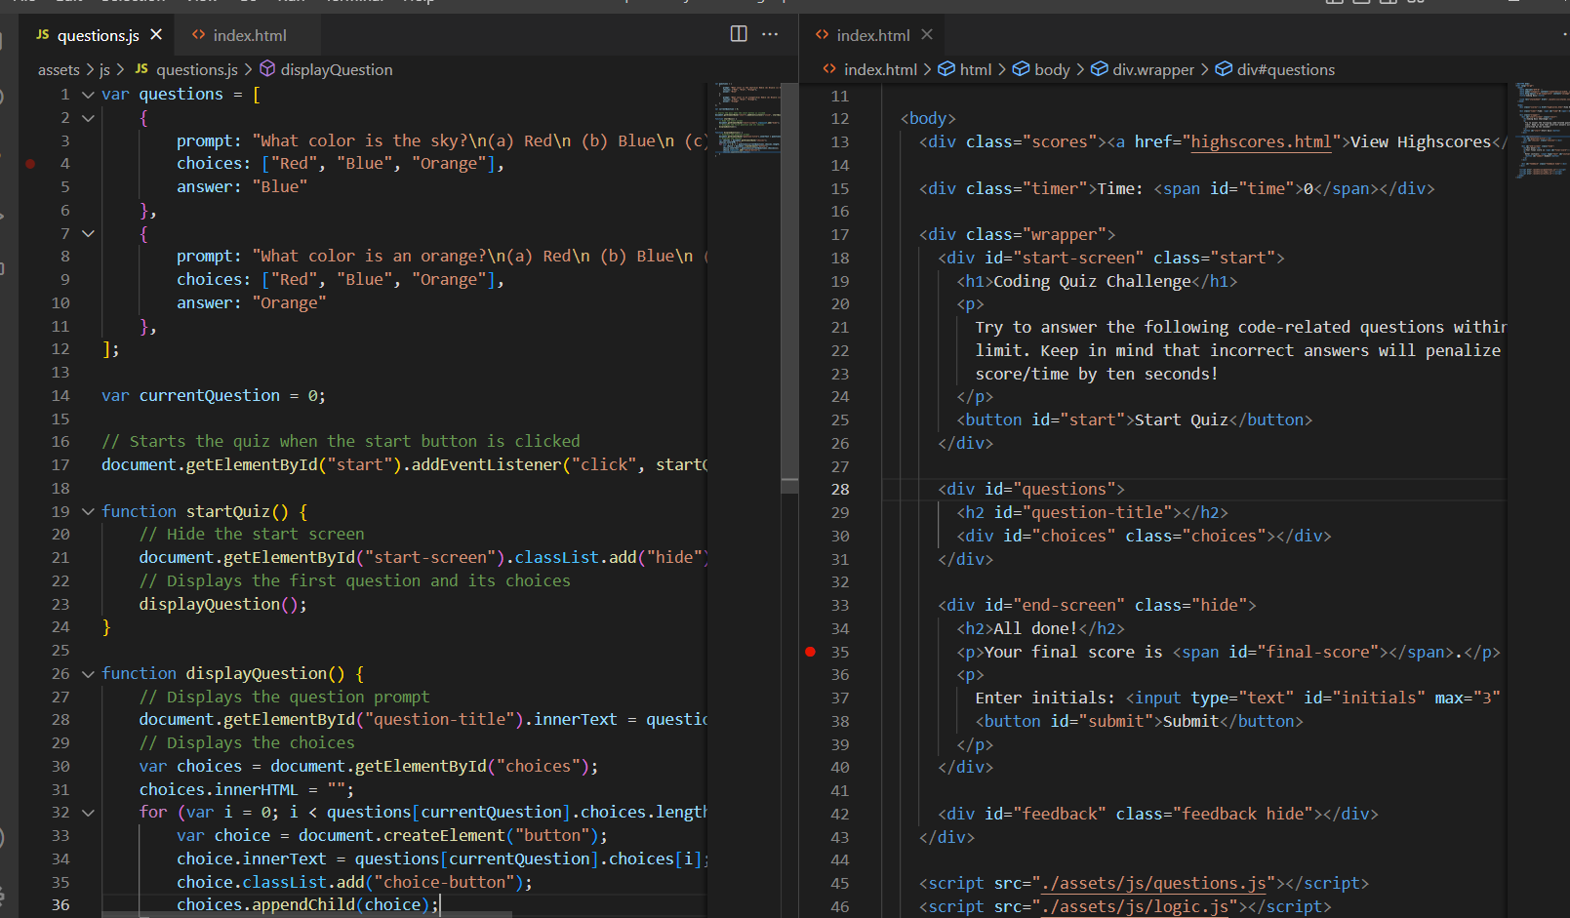1570x918 pixels.
Task: Click the JS file icon before questions.js breadcrumb
Action: [x=141, y=69]
